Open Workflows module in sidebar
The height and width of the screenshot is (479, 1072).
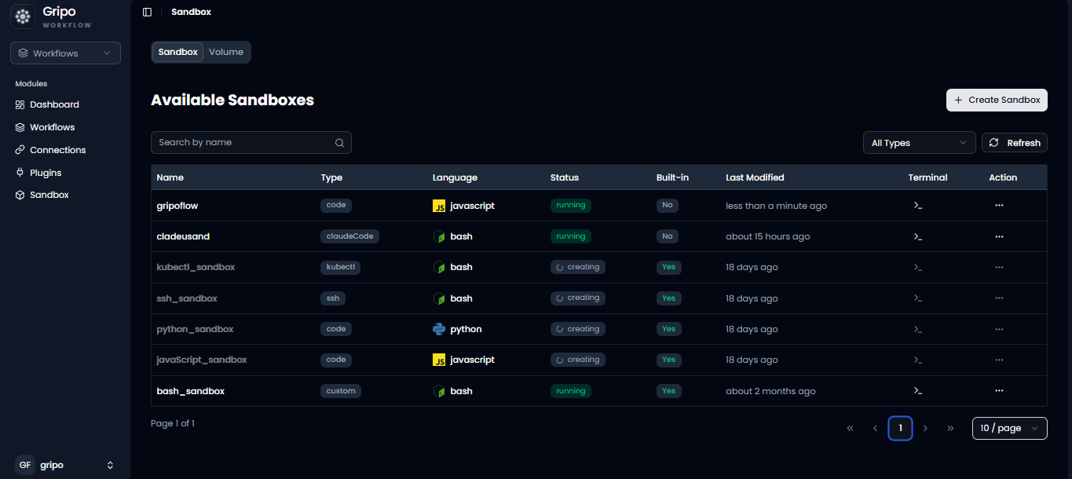[52, 127]
